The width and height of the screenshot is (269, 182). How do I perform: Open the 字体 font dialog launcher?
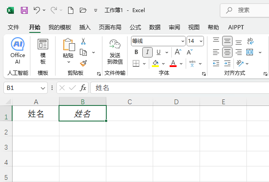(x=203, y=74)
